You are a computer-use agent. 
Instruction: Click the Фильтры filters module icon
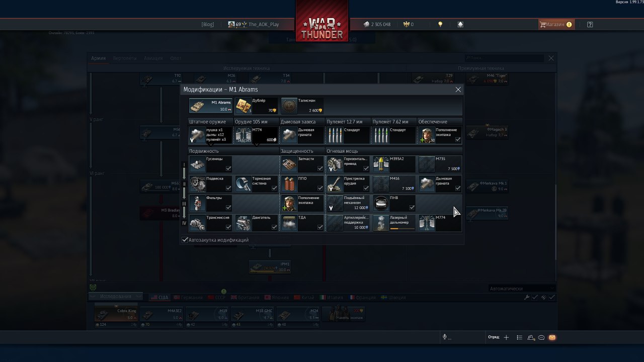(198, 203)
